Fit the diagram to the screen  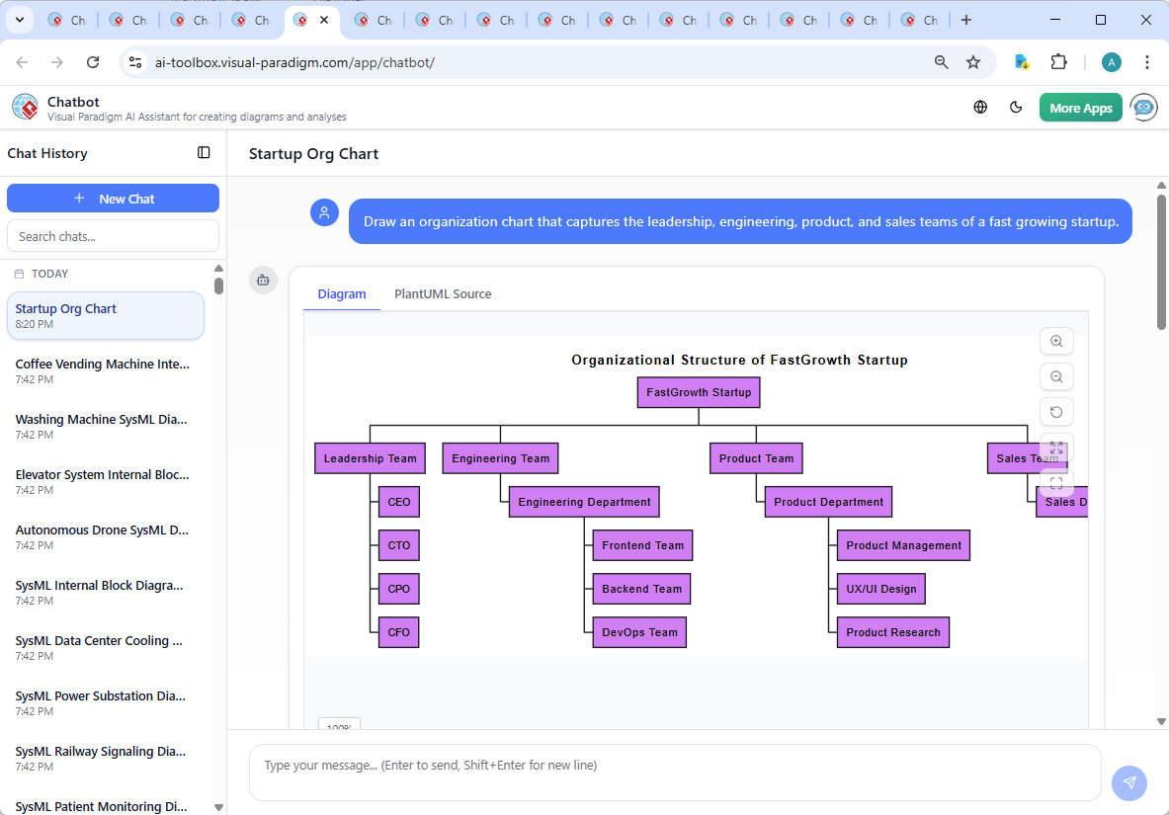click(1056, 483)
